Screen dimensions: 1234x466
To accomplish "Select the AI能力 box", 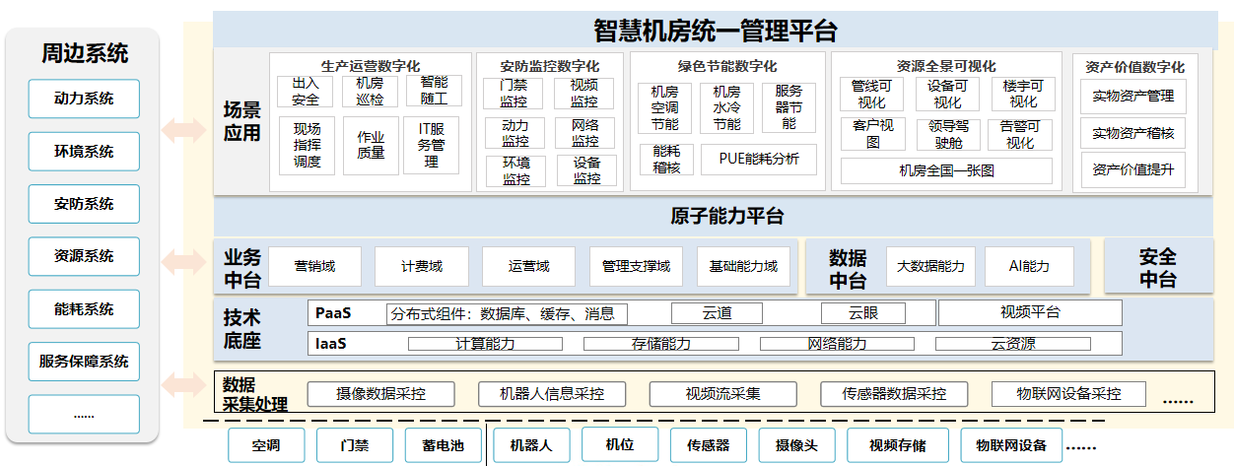I will (1029, 266).
